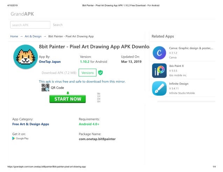223x172 pixels.
Task: Go to the Home breadcrumb
Action: 14,36
